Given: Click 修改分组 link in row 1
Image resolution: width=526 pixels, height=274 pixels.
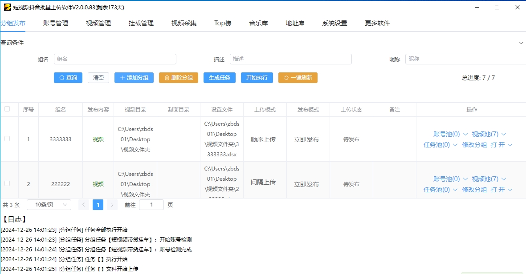Looking at the screenshot, I should [x=474, y=145].
